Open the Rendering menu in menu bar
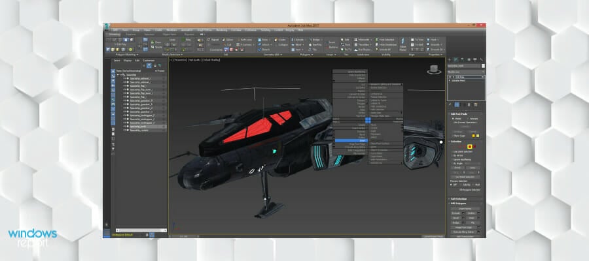 click(x=221, y=30)
